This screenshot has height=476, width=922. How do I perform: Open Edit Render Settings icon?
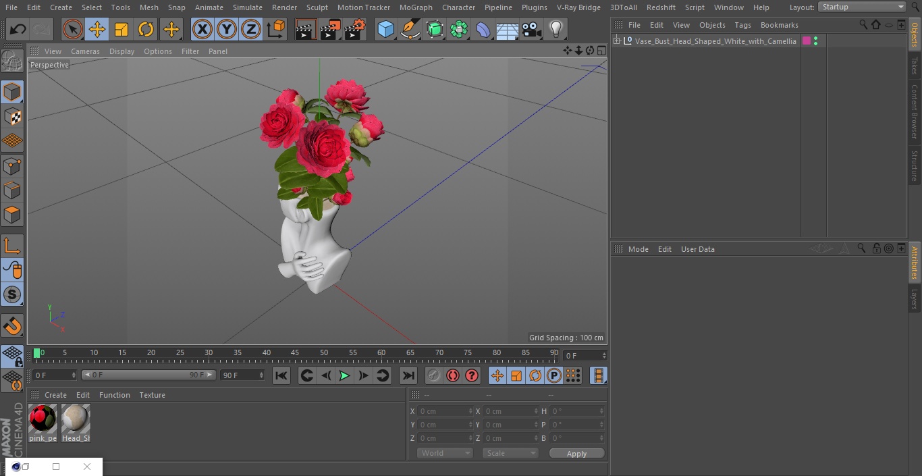point(354,30)
